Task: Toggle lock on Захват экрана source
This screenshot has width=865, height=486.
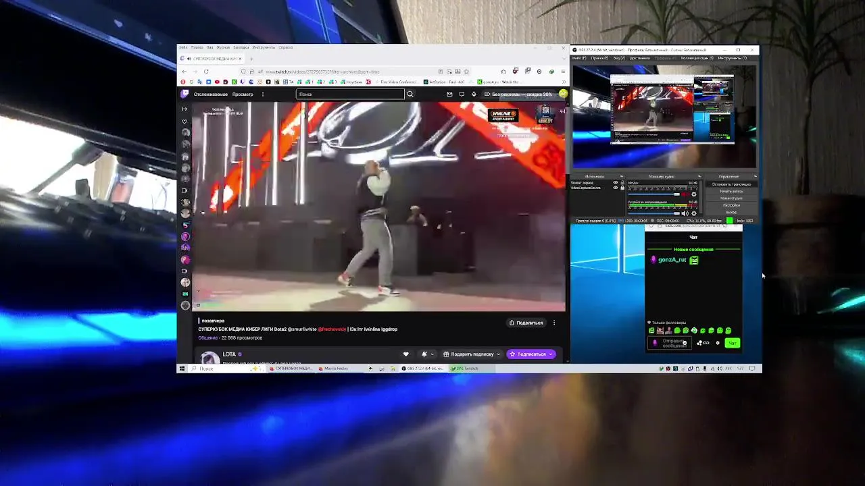Action: tap(622, 183)
